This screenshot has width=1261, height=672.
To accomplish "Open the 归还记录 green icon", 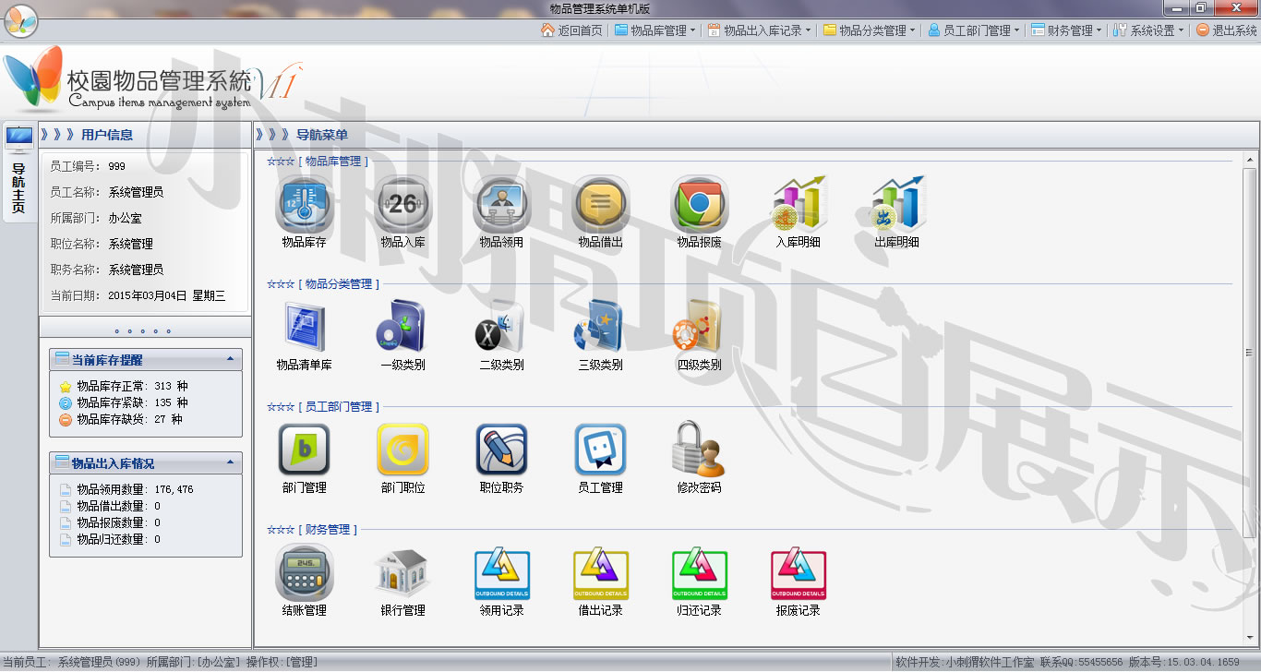I will point(699,573).
